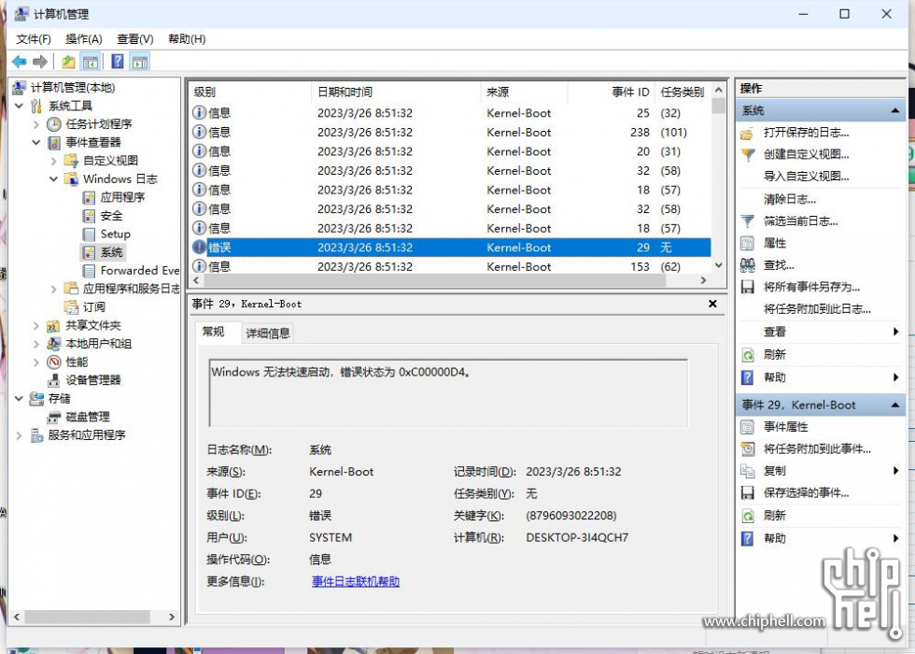This screenshot has height=654, width=915.
Task: Click the Back arrow toolbar icon
Action: 20,62
